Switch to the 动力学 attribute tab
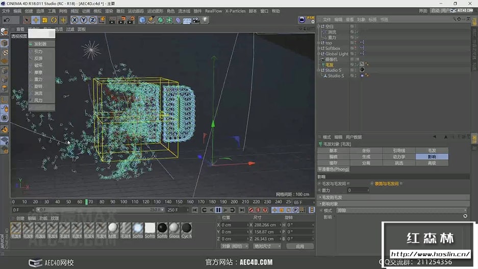This screenshot has width=478, height=269. [399, 157]
